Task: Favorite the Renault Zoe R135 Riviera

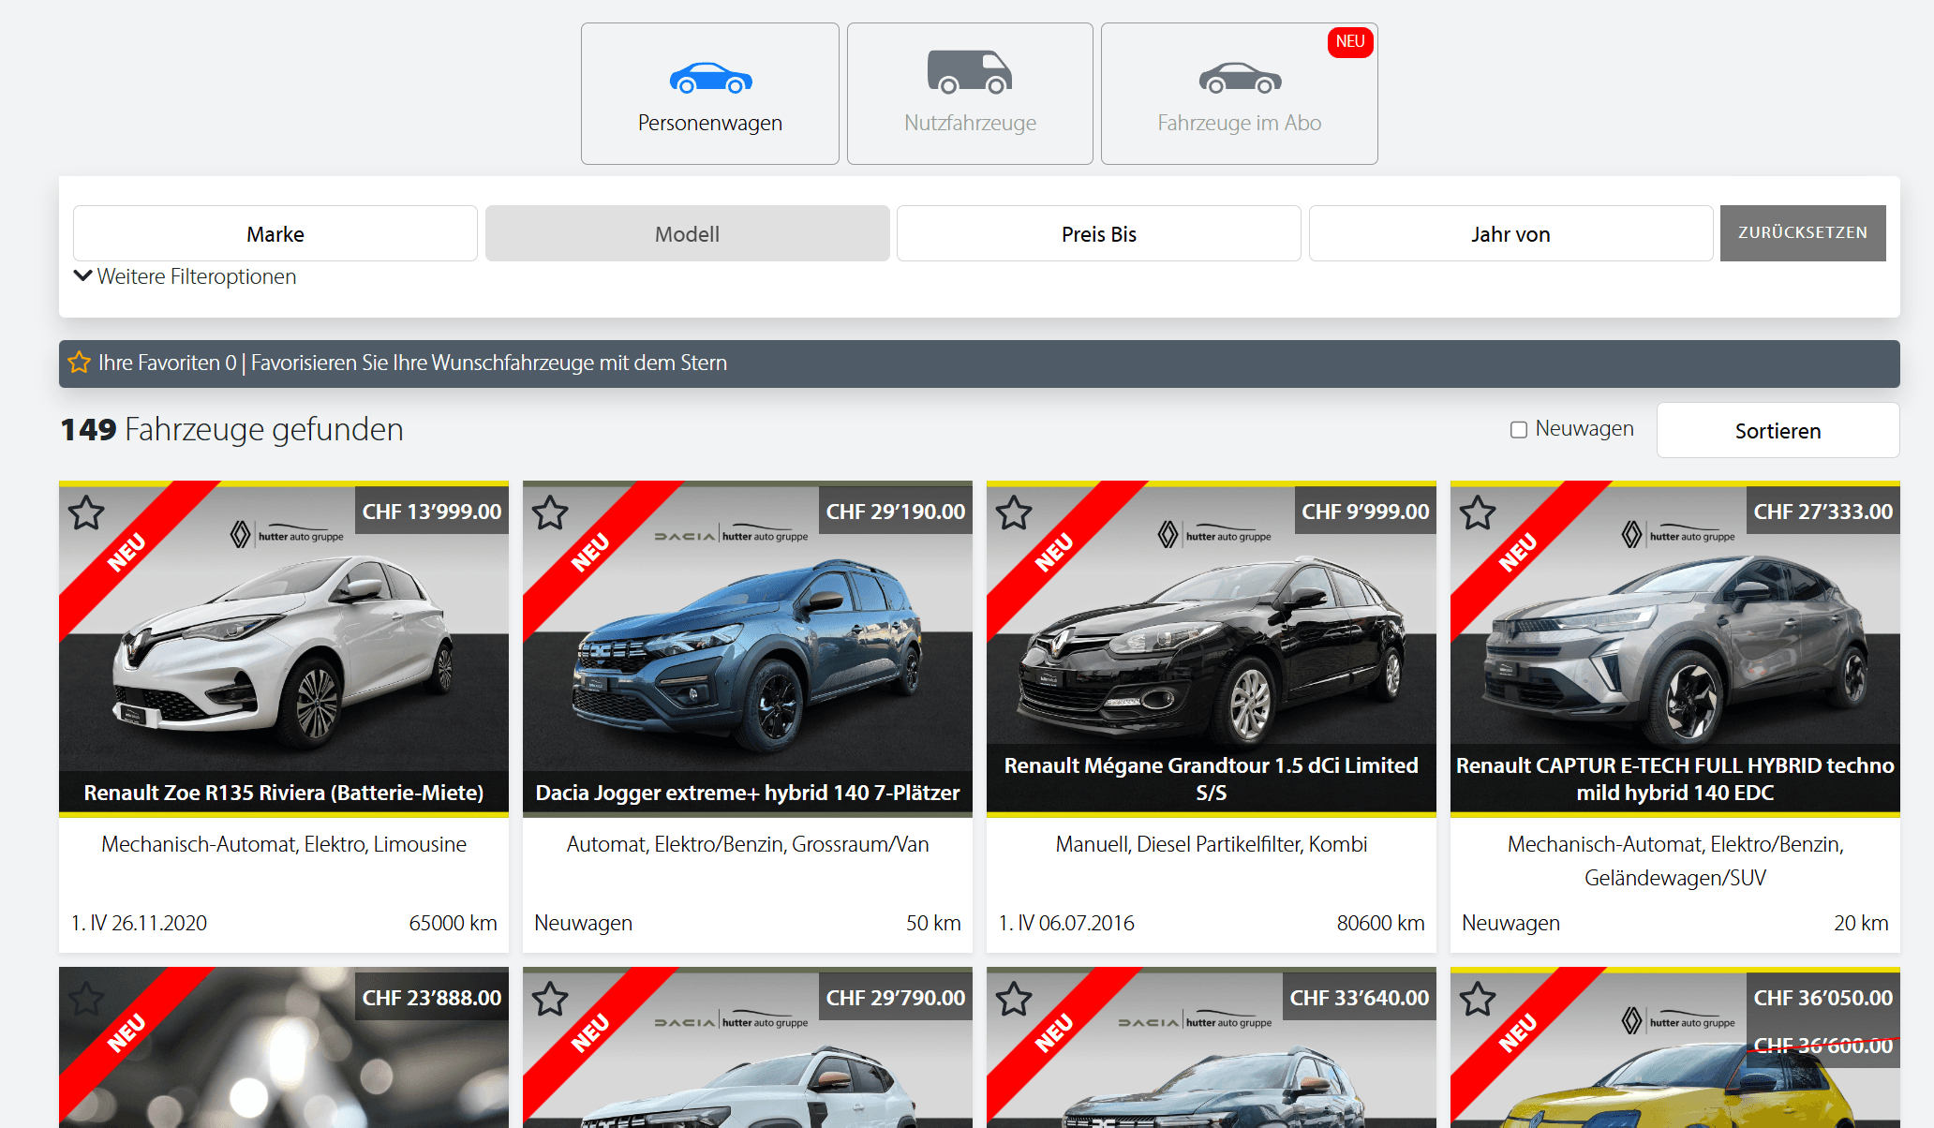Action: tap(86, 513)
